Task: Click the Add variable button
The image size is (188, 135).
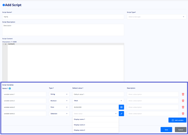Action: [177, 120]
